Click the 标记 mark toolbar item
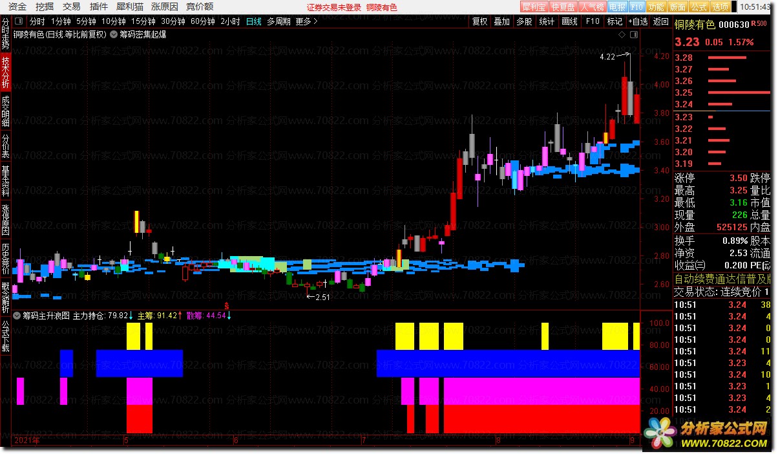778x454 pixels. 615,21
